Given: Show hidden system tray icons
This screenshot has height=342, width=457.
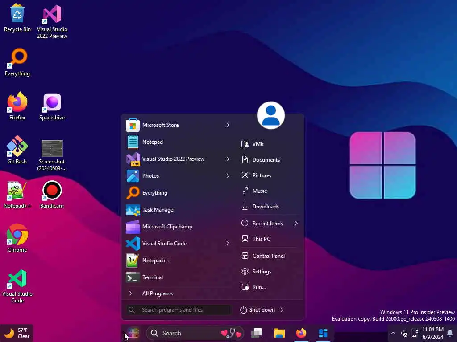Looking at the screenshot, I should [x=393, y=333].
